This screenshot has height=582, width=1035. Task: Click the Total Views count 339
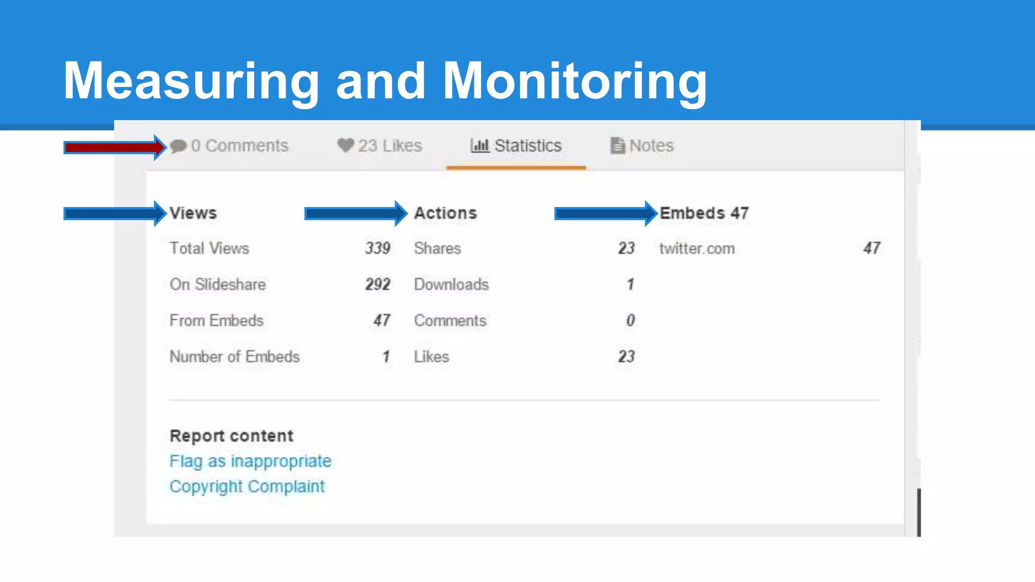click(x=378, y=249)
